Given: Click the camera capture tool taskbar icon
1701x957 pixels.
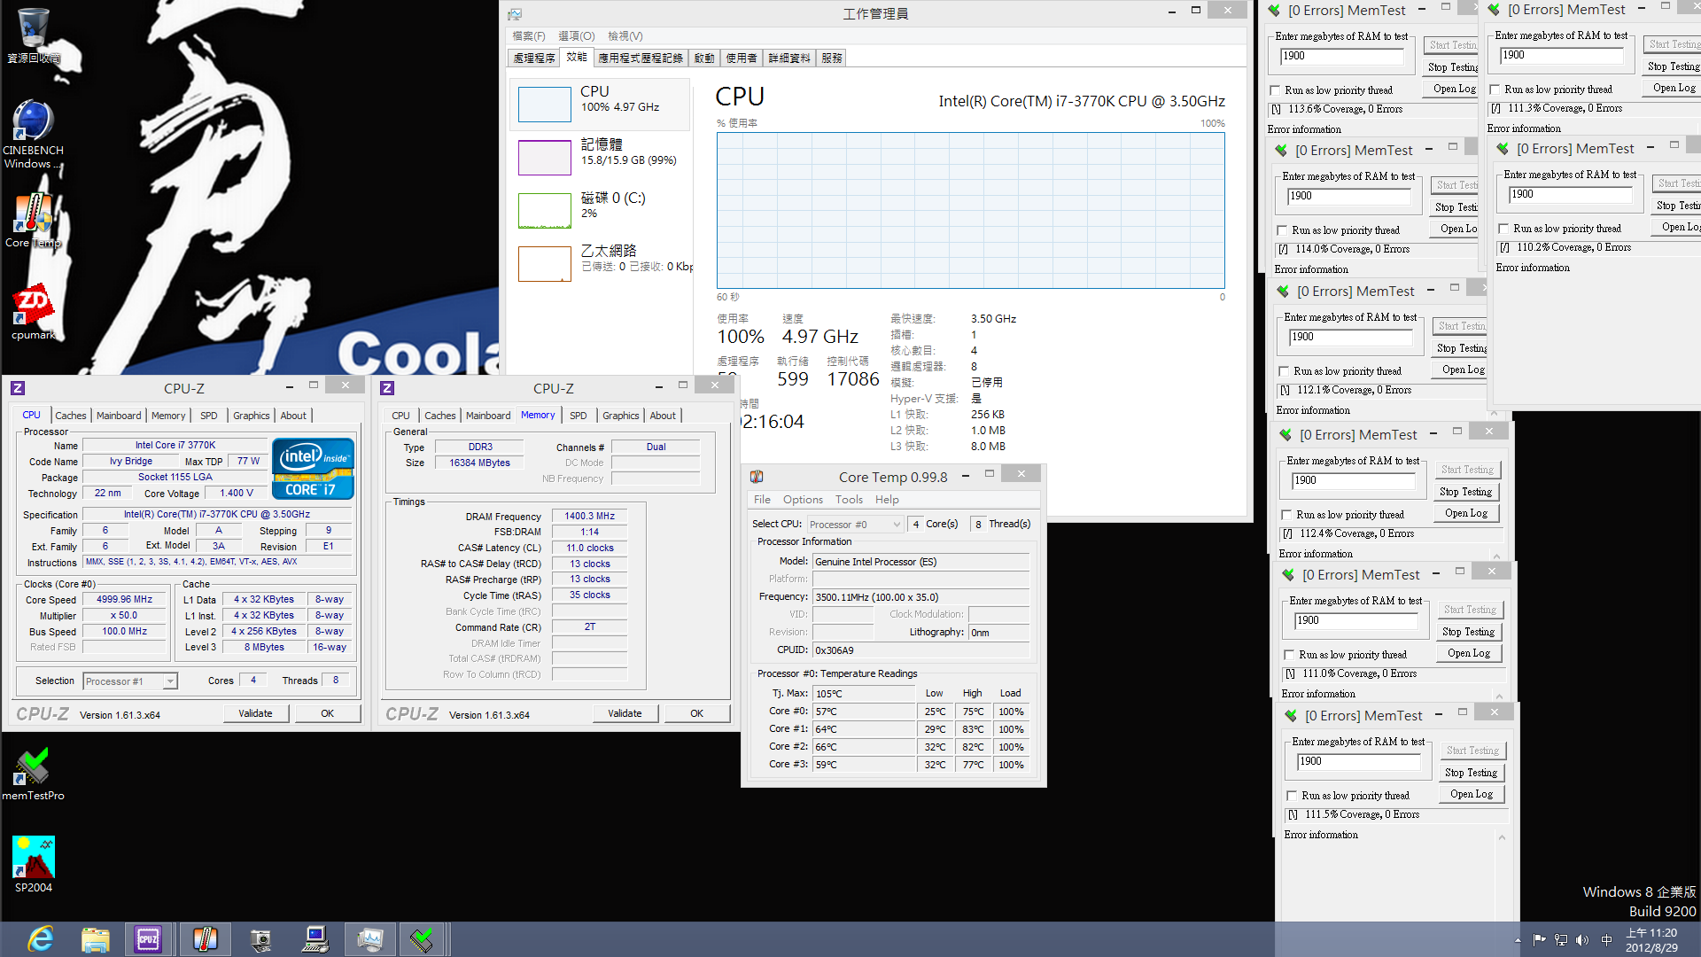Looking at the screenshot, I should [260, 939].
